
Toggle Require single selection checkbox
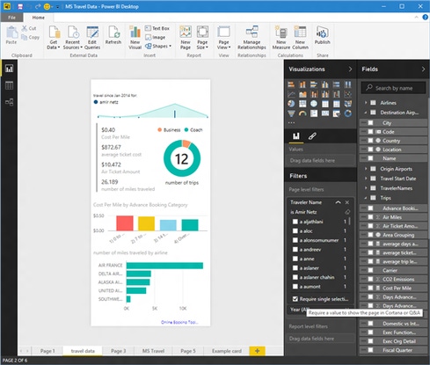(295, 299)
